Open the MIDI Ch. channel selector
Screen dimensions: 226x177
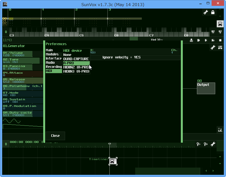(x=174, y=51)
